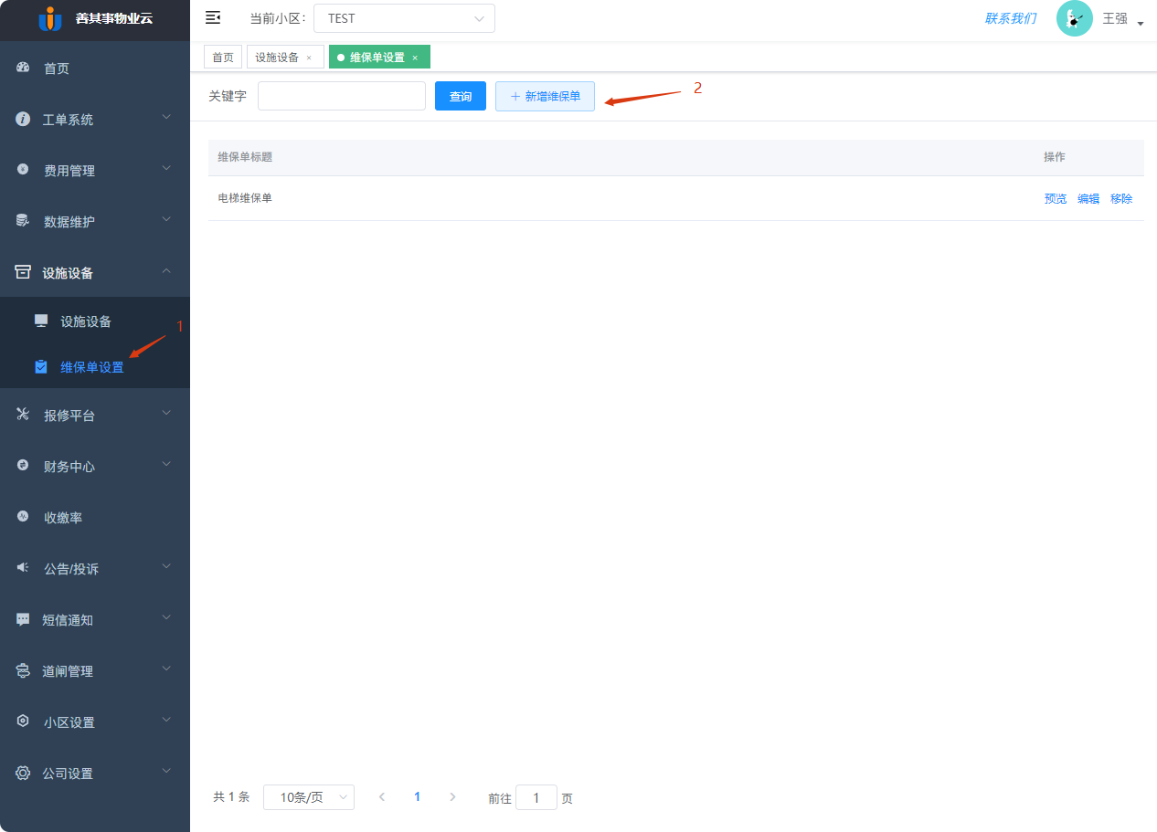Click the 设施设备 monitor icon in submenu
Image resolution: width=1157 pixels, height=832 pixels.
(40, 321)
